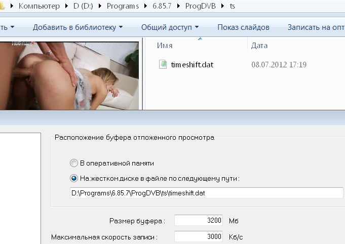Screen dimensions: 345x244
Task: Click the timeshift.dat buffer path field
Action: pyautogui.click(x=206, y=193)
